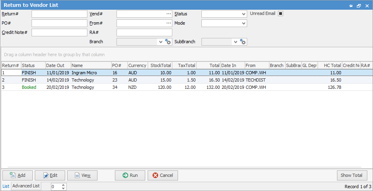Image resolution: width=373 pixels, height=191 pixels.
Task: Pin the Return to Vendor List window
Action: [x=351, y=6]
